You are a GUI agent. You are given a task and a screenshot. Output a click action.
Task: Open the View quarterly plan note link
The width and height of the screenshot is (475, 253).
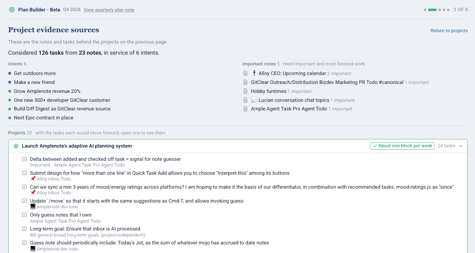109,10
